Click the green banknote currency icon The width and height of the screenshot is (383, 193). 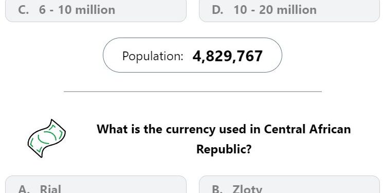[47, 138]
